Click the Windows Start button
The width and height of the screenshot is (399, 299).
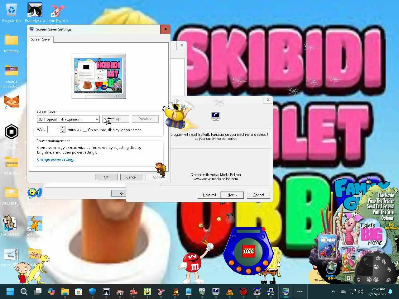tap(10, 292)
